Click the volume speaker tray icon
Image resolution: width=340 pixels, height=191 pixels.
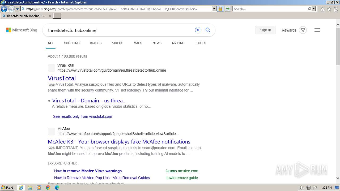pyautogui.click(x=302, y=188)
